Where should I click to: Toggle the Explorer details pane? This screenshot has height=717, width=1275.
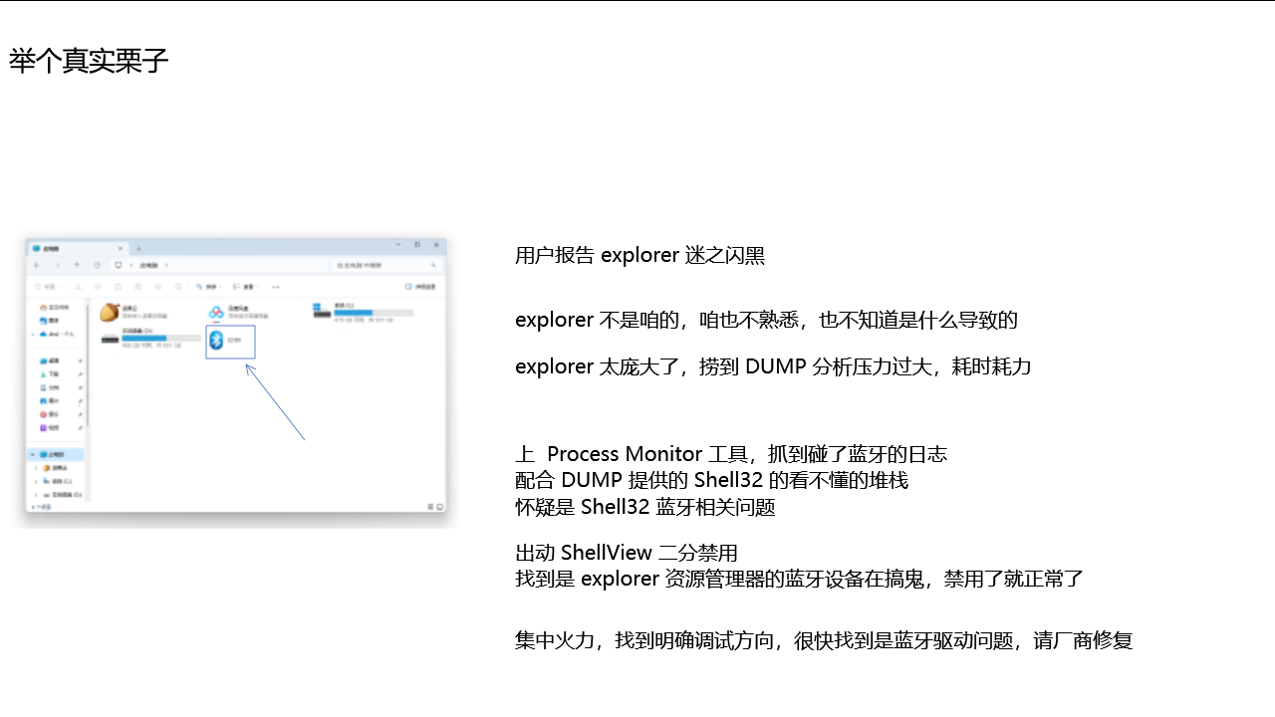pyautogui.click(x=422, y=287)
